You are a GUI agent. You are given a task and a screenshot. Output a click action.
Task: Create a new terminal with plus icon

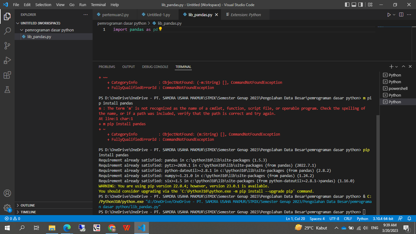391,66
